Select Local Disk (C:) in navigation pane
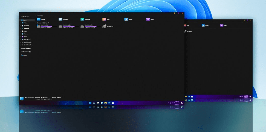This screenshot has height=132, width=266. [26, 39]
